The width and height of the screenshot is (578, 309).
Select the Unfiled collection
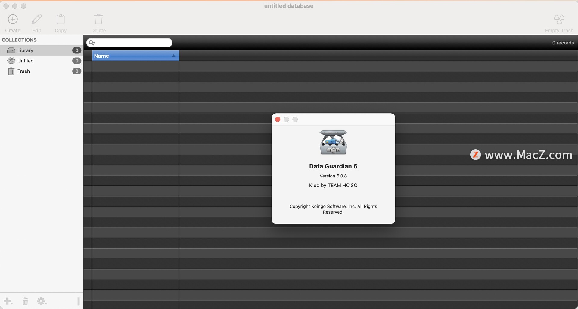click(x=42, y=61)
